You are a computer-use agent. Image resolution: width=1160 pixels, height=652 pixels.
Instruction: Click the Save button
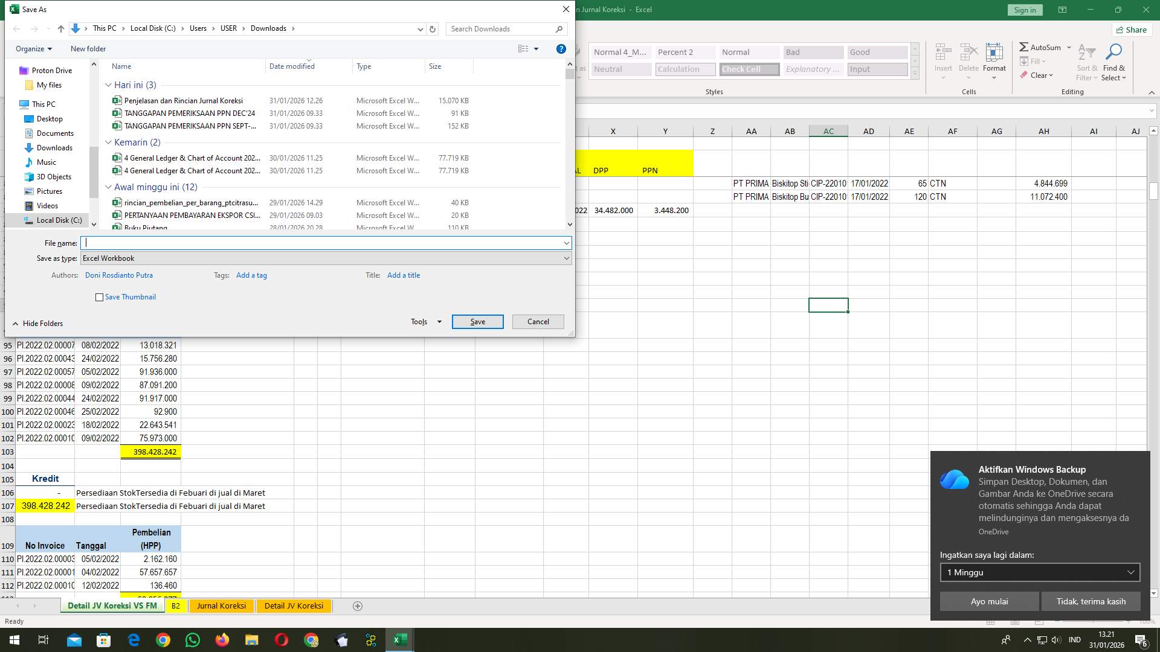[477, 321]
